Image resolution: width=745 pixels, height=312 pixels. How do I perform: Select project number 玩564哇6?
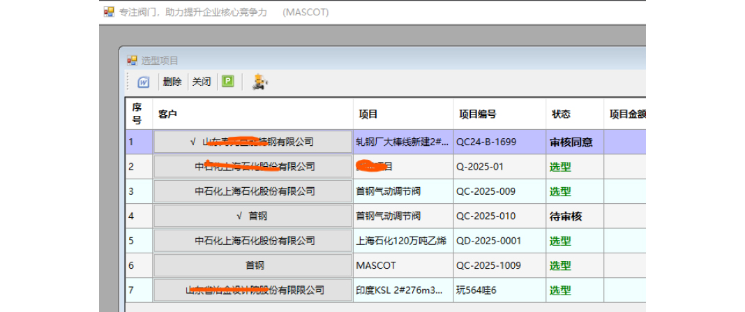tap(500, 290)
